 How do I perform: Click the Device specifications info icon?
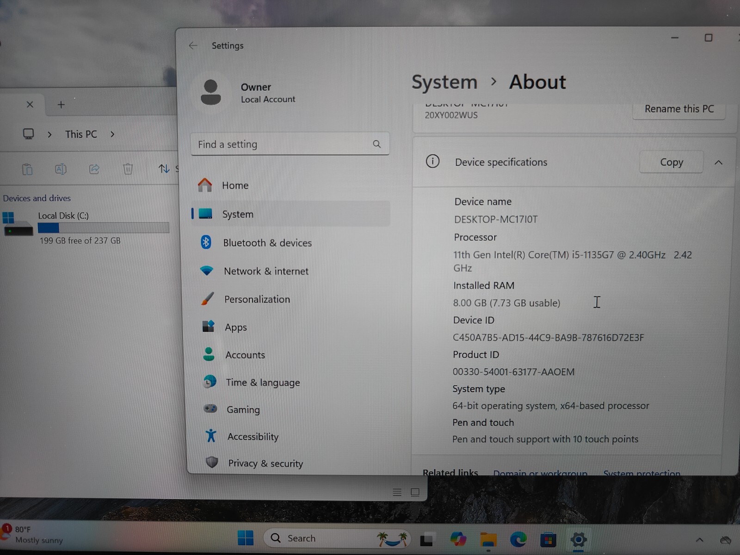point(432,161)
